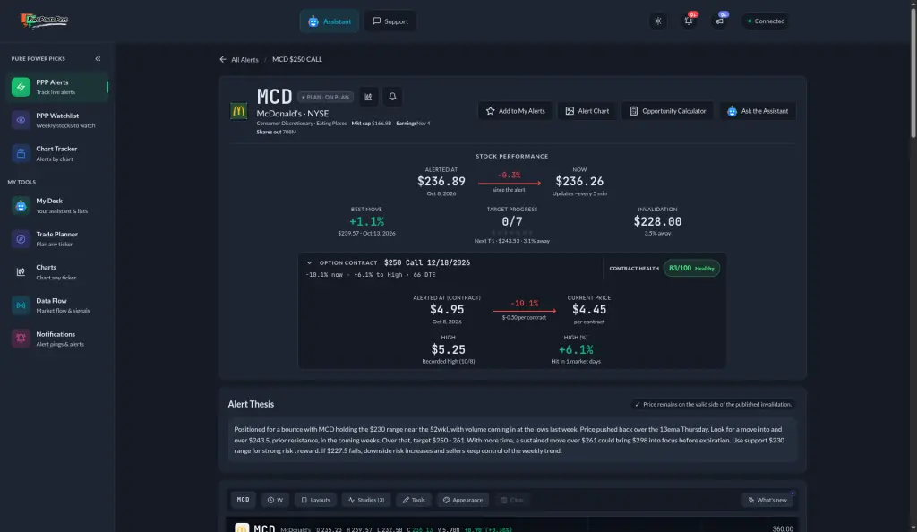Click Add to My Alerts star button

pyautogui.click(x=515, y=111)
